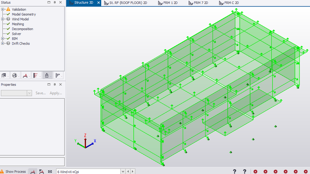The image size is (310, 174).
Task: Click the active red loads icon beside Show Process
Action: pyautogui.click(x=33, y=172)
